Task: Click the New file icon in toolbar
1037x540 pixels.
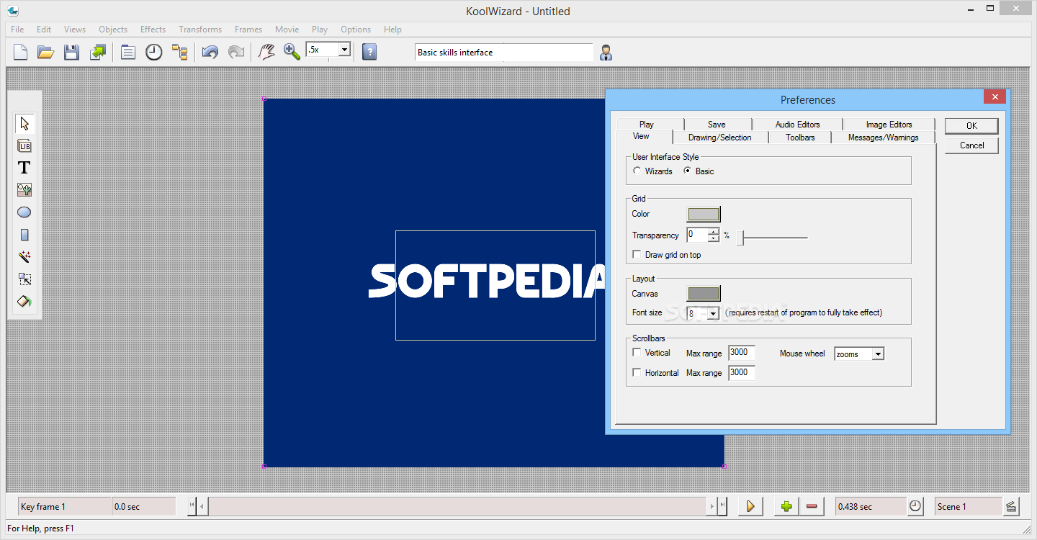Action: coord(21,52)
